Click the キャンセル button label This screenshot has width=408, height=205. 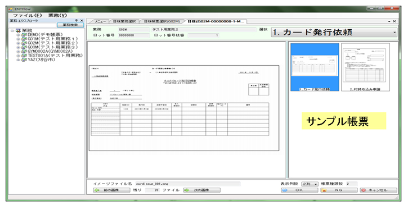coord(378,190)
